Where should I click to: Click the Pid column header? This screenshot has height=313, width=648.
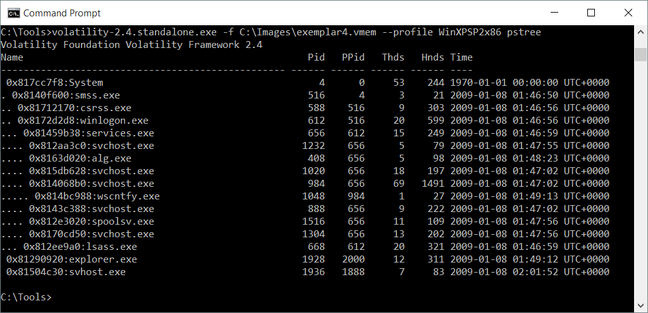click(316, 57)
